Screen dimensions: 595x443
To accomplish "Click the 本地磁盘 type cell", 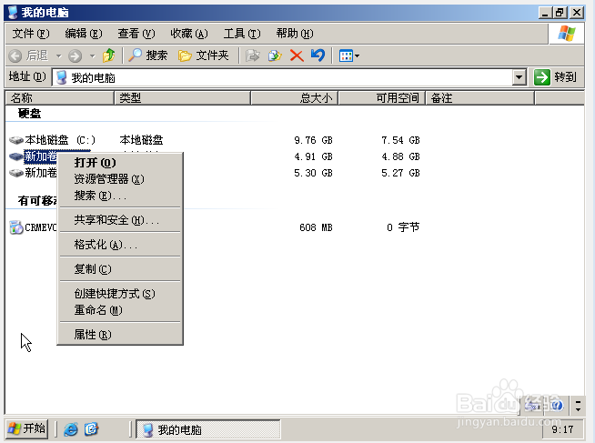I will [141, 140].
